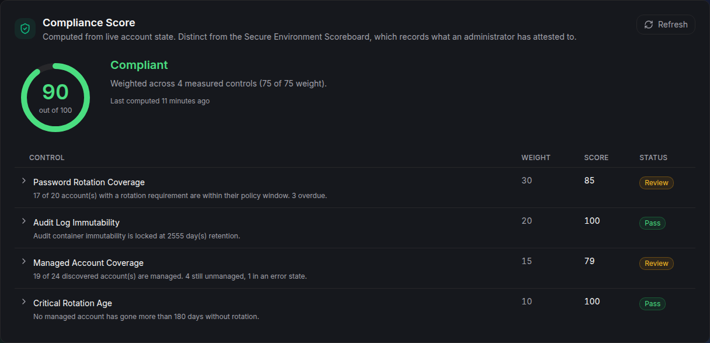Click the Refresh button
This screenshot has height=343, width=710.
point(666,25)
